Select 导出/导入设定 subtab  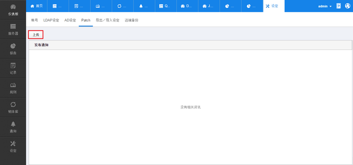[x=107, y=20]
